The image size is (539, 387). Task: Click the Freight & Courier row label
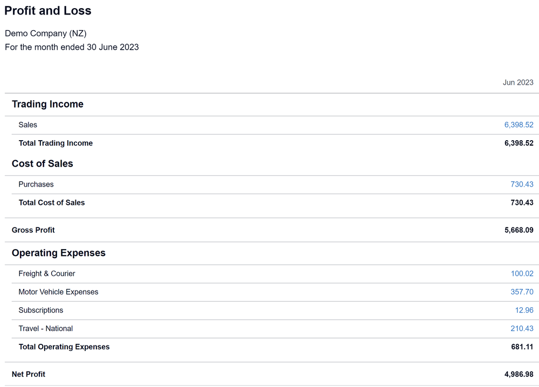[47, 274]
